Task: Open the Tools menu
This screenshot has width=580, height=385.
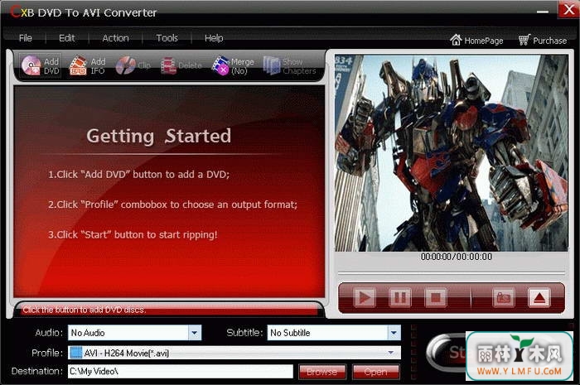Action: (x=167, y=38)
